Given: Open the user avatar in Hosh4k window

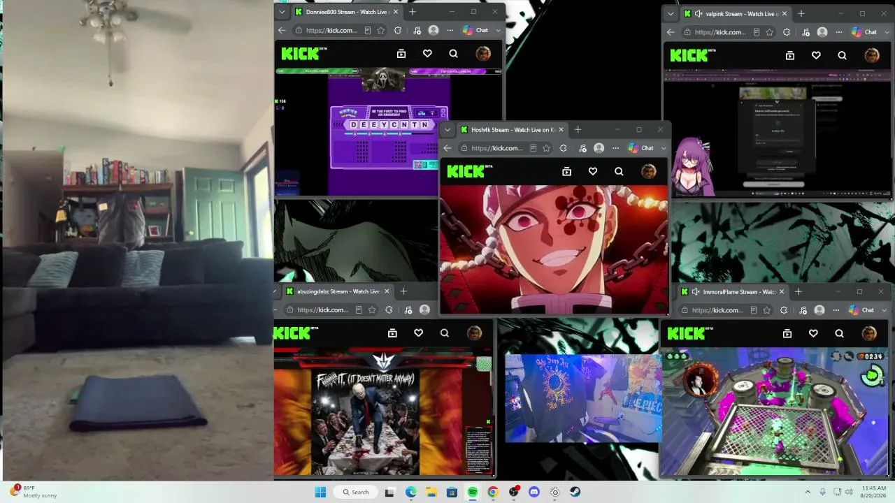Looking at the screenshot, I should click(x=648, y=171).
